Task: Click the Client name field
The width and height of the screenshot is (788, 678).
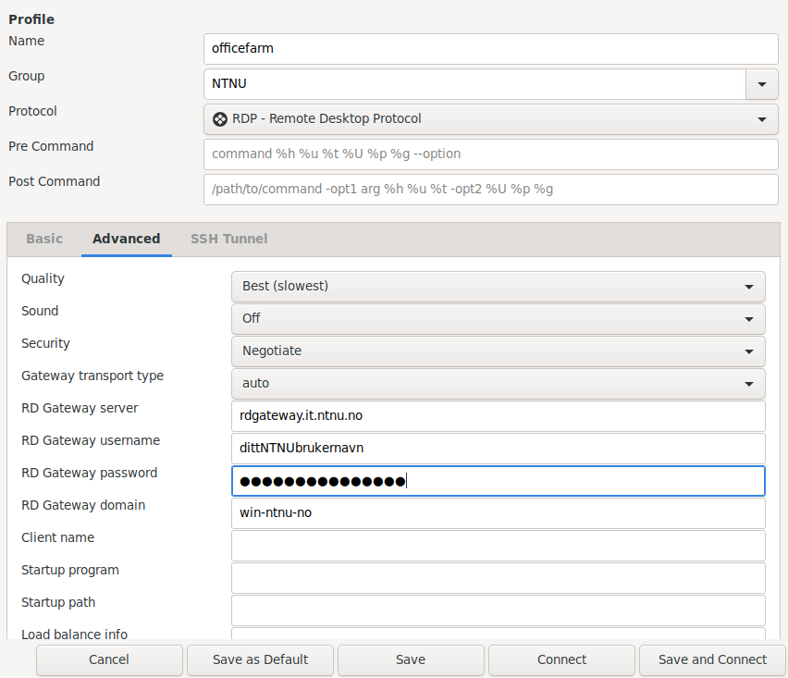Action: [x=498, y=546]
